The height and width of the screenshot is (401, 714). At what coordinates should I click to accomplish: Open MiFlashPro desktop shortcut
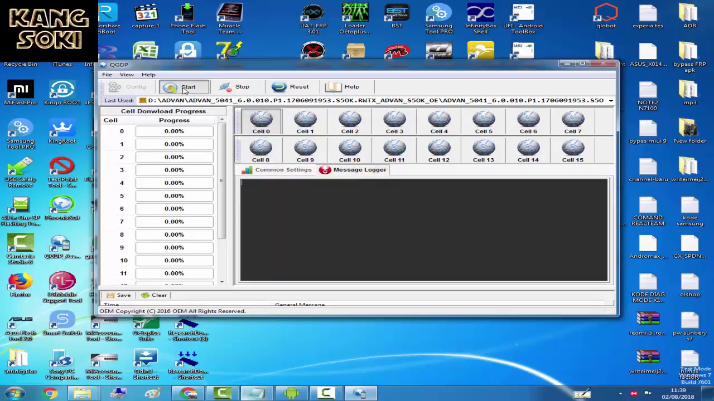click(20, 93)
